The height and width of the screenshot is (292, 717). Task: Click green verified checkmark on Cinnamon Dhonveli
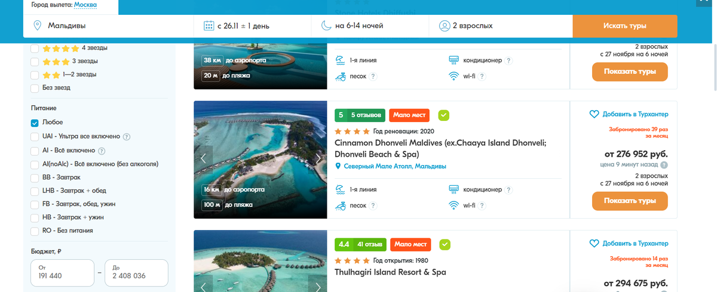pyautogui.click(x=443, y=115)
